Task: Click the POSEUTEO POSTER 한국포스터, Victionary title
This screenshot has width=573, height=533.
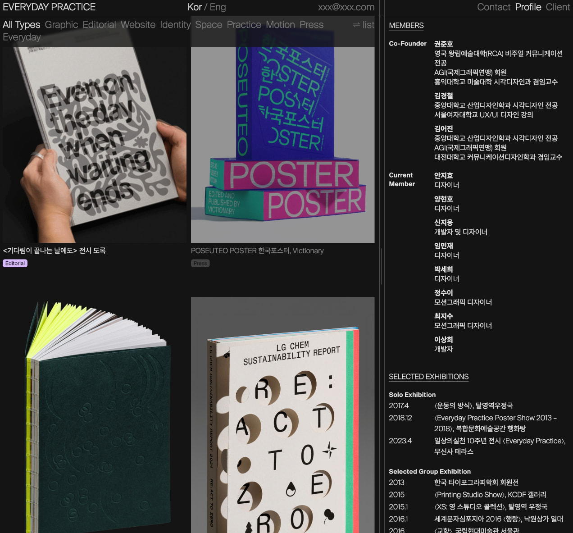Action: coord(257,251)
